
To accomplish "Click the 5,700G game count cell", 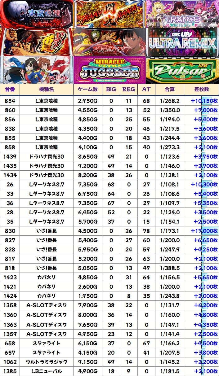I will pyautogui.click(x=88, y=221).
